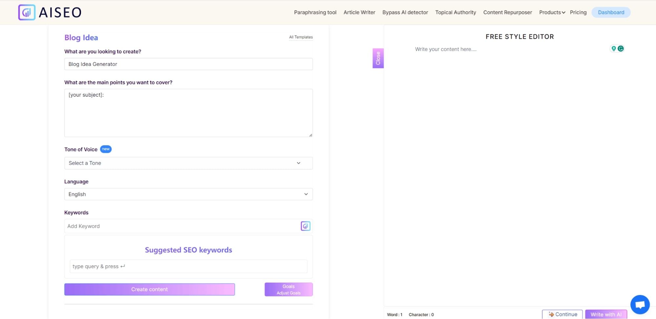Go to the Pricing page
This screenshot has width=656, height=319.
pyautogui.click(x=578, y=12)
